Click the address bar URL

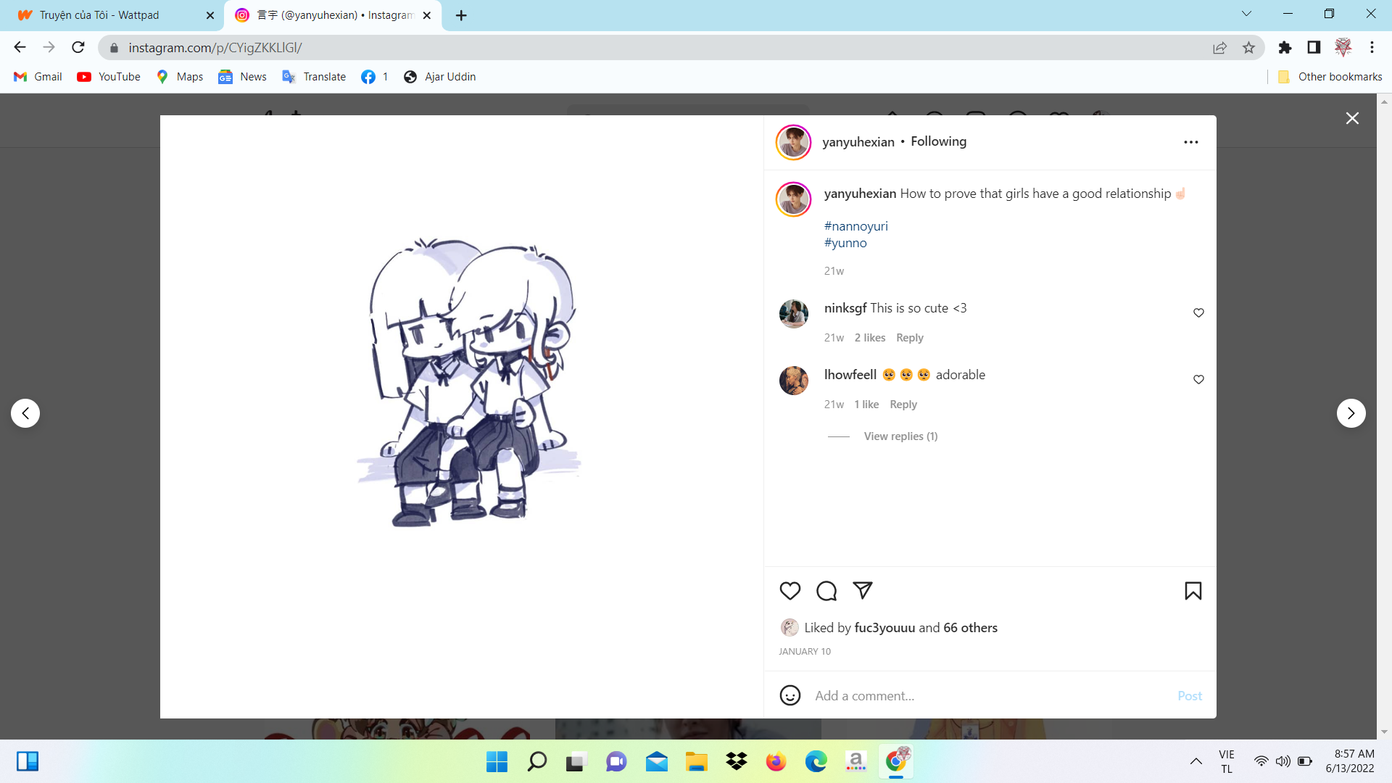pos(215,48)
